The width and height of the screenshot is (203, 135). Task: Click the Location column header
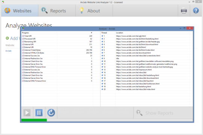(152, 33)
